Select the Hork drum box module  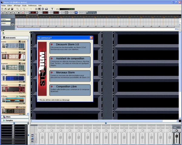(13, 111)
